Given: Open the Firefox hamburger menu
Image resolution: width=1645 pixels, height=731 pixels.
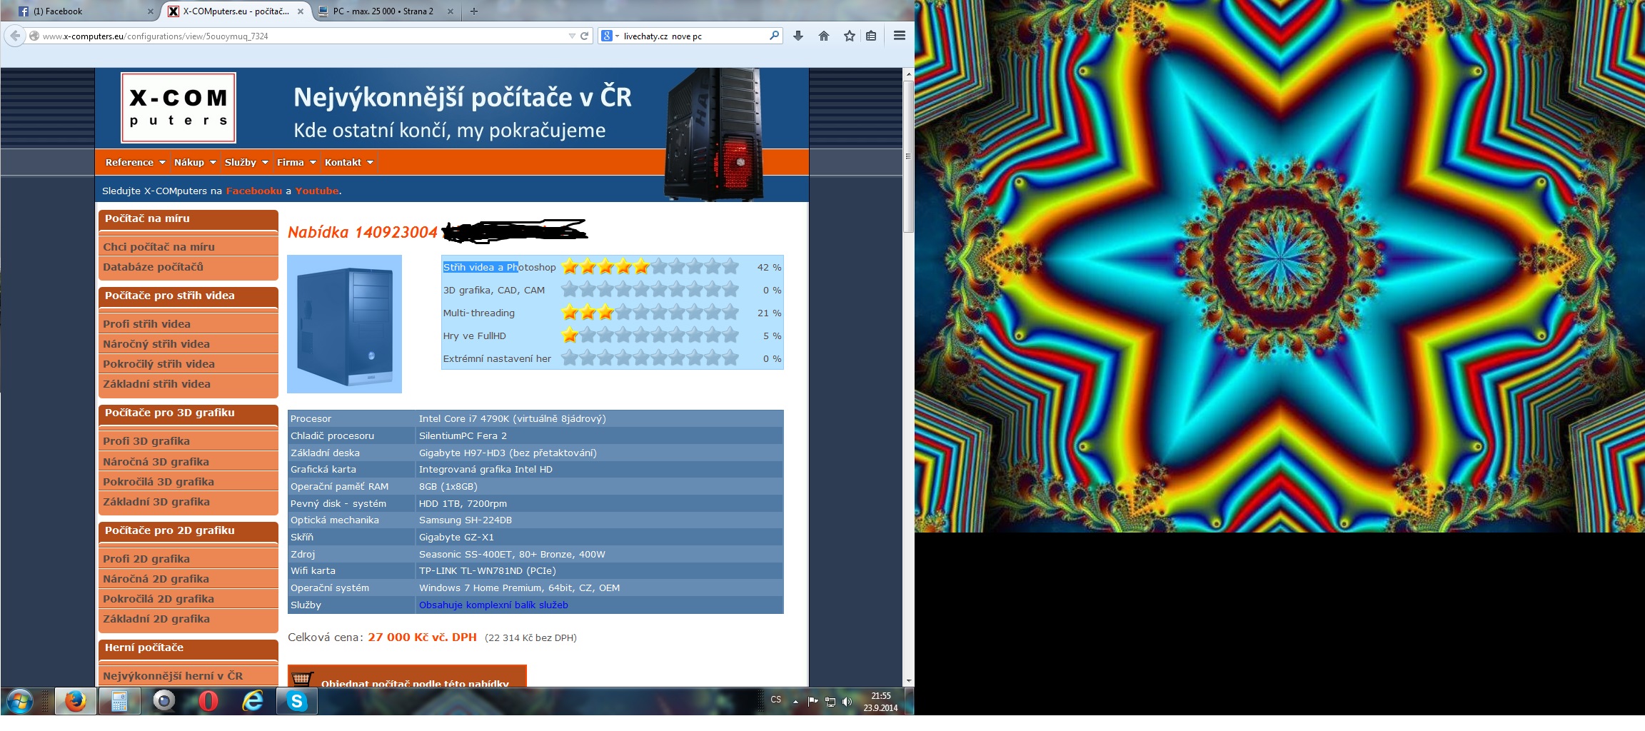Looking at the screenshot, I should click(900, 36).
